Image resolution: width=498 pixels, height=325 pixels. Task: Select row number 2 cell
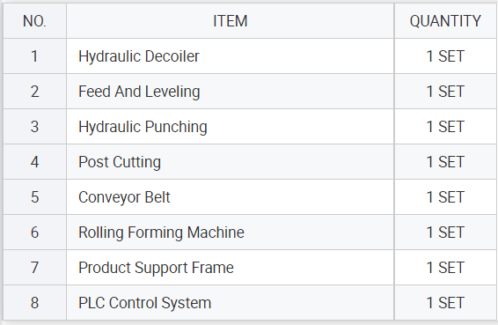point(34,92)
